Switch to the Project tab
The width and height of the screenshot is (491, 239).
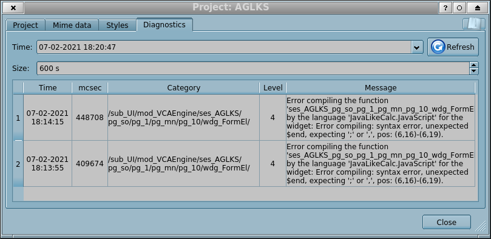[25, 25]
